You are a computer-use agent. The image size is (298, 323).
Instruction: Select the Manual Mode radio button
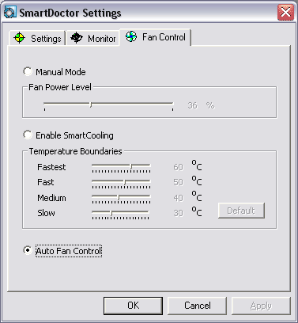click(x=28, y=71)
